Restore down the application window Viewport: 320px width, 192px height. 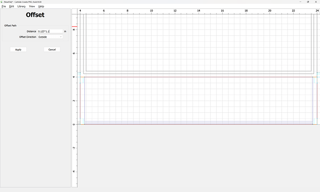point(307,2)
